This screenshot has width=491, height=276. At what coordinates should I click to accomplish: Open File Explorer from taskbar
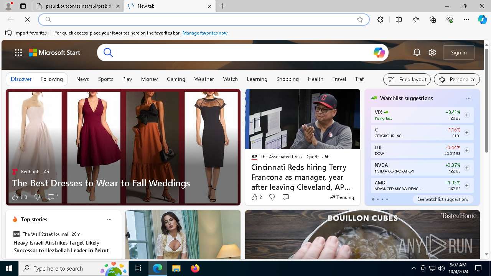pos(176,268)
